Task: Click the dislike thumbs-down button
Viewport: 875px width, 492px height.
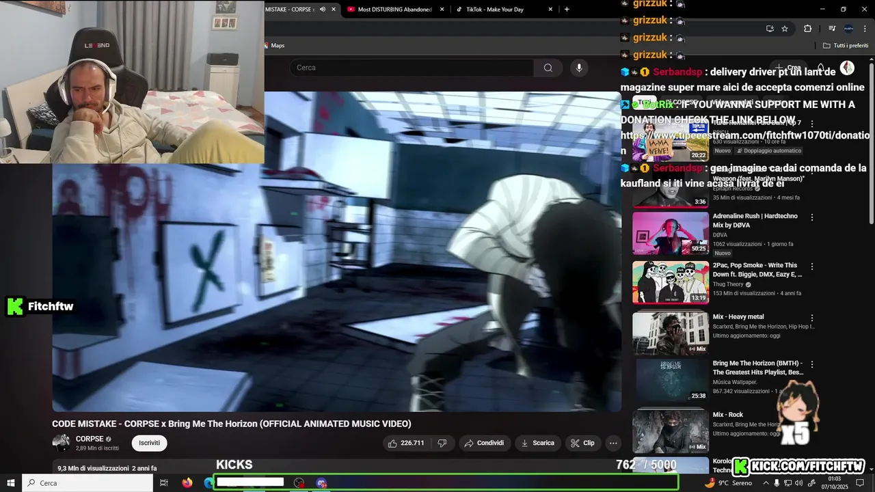Action: (442, 443)
